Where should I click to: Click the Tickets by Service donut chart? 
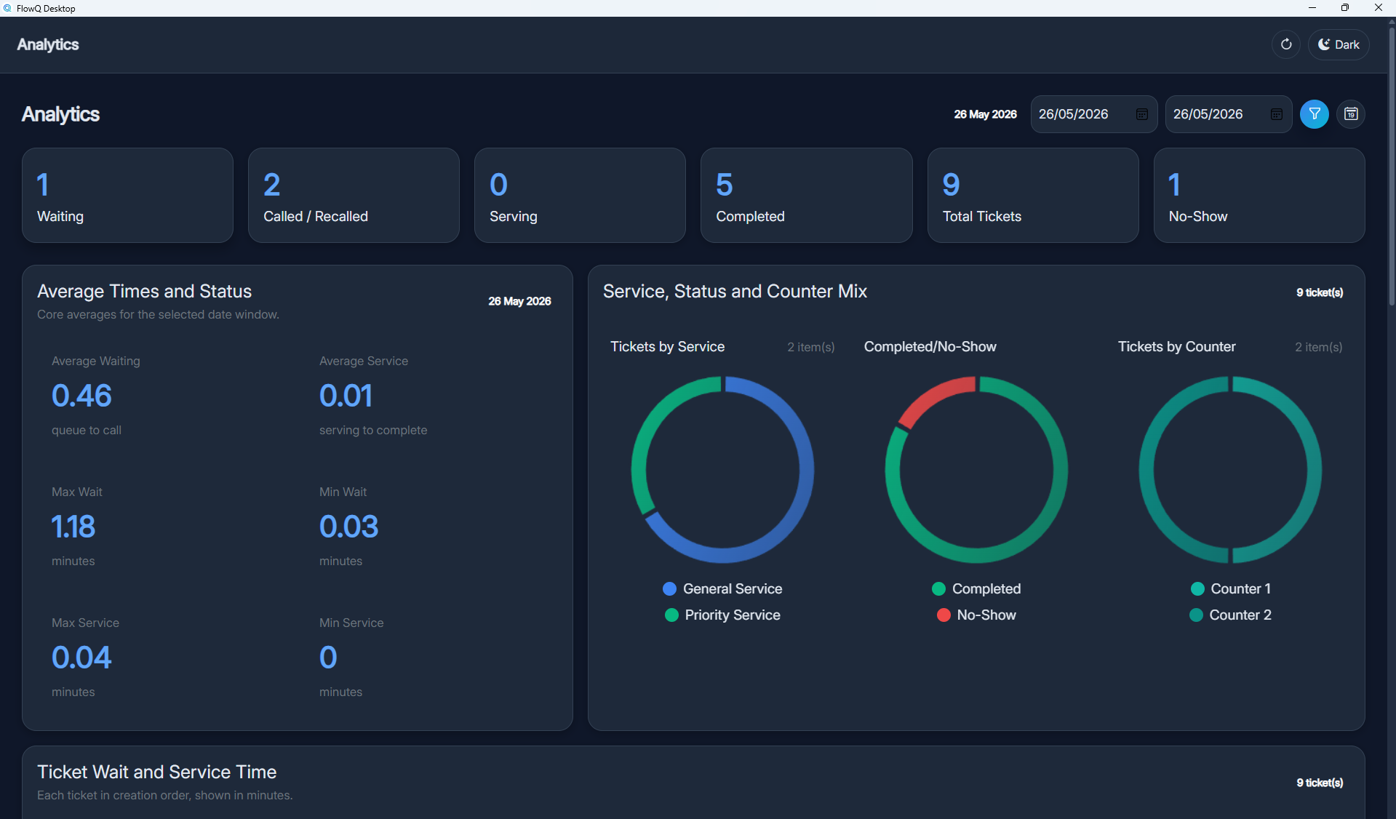(x=722, y=470)
